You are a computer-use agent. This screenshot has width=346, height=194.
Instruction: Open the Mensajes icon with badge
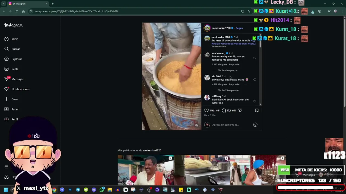6,79
